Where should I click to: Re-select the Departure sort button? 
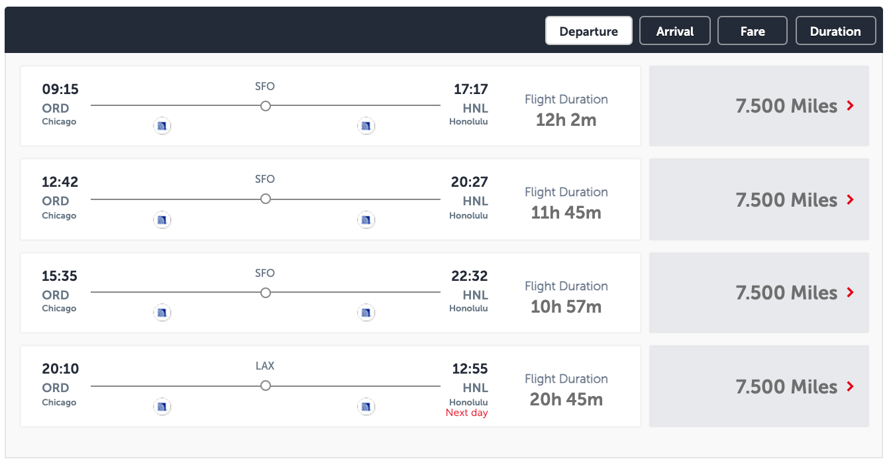(x=588, y=30)
